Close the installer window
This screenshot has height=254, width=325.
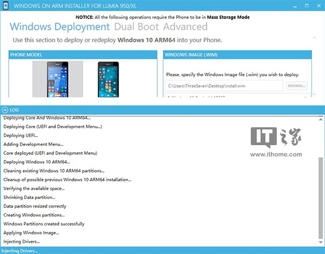[x=319, y=5]
